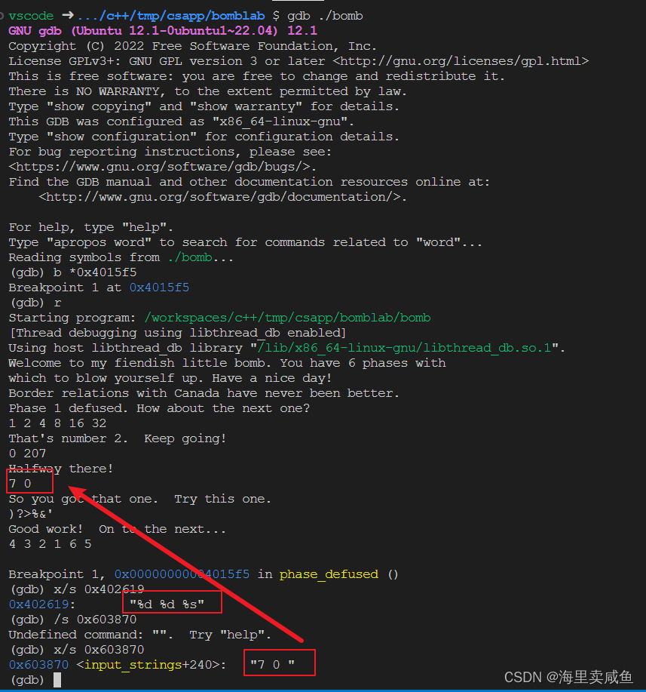
Task: Click the 'Welcome to my fiendish little bomb' line
Action: pos(227,363)
